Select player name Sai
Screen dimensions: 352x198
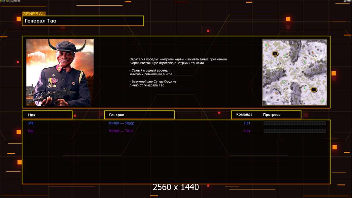tap(31, 131)
